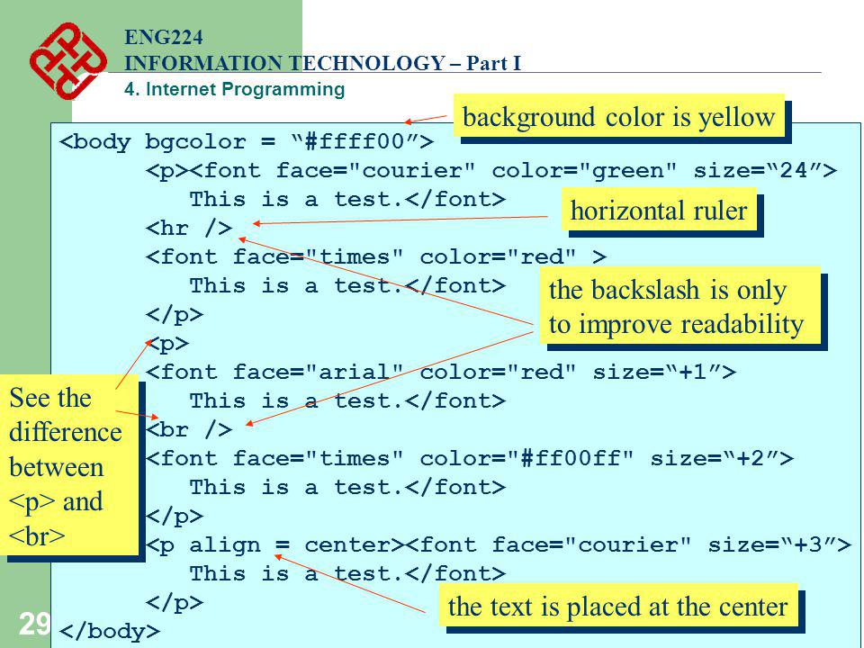Click the font face="courier" color="green" line
The width and height of the screenshot is (864, 648).
491,170
